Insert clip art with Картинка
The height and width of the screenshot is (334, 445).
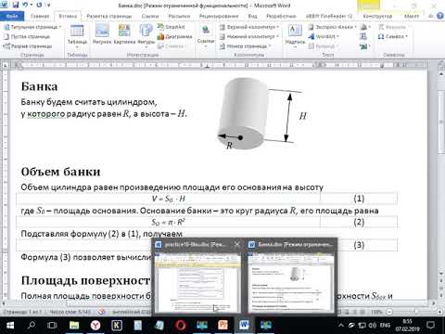pyautogui.click(x=124, y=34)
